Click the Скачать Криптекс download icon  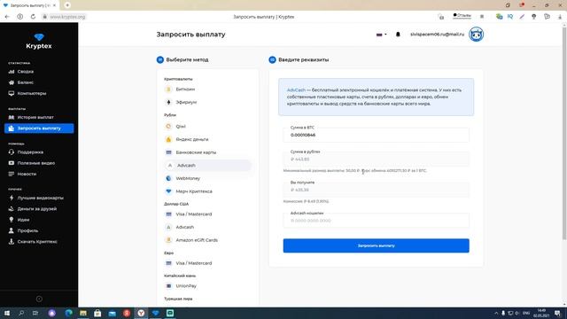[x=12, y=241]
